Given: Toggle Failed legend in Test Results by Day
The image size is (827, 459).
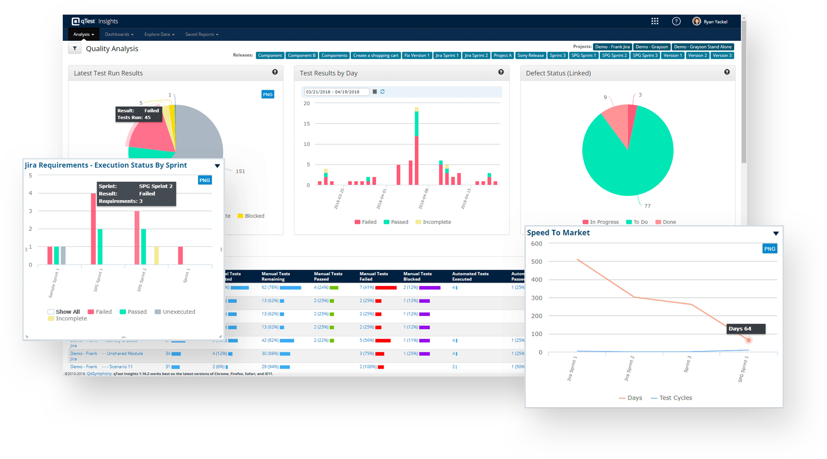Looking at the screenshot, I should 365,222.
